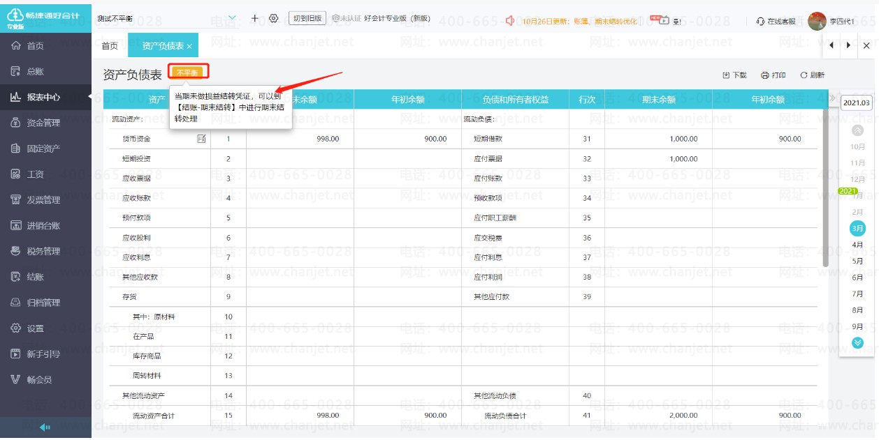Open 结账 in the sidebar

[x=45, y=277]
